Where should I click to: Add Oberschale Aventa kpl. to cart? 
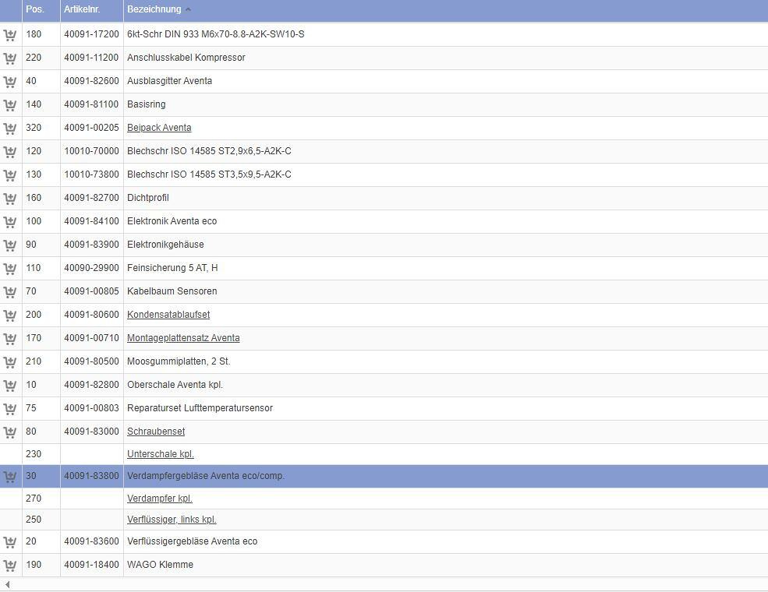[x=10, y=386]
